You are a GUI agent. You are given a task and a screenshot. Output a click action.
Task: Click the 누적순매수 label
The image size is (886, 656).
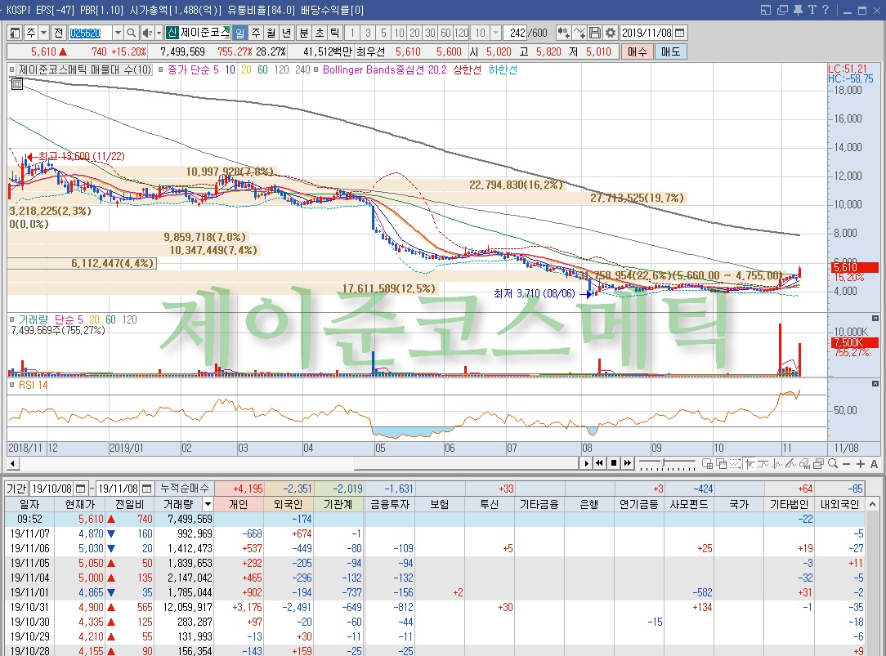(x=184, y=489)
